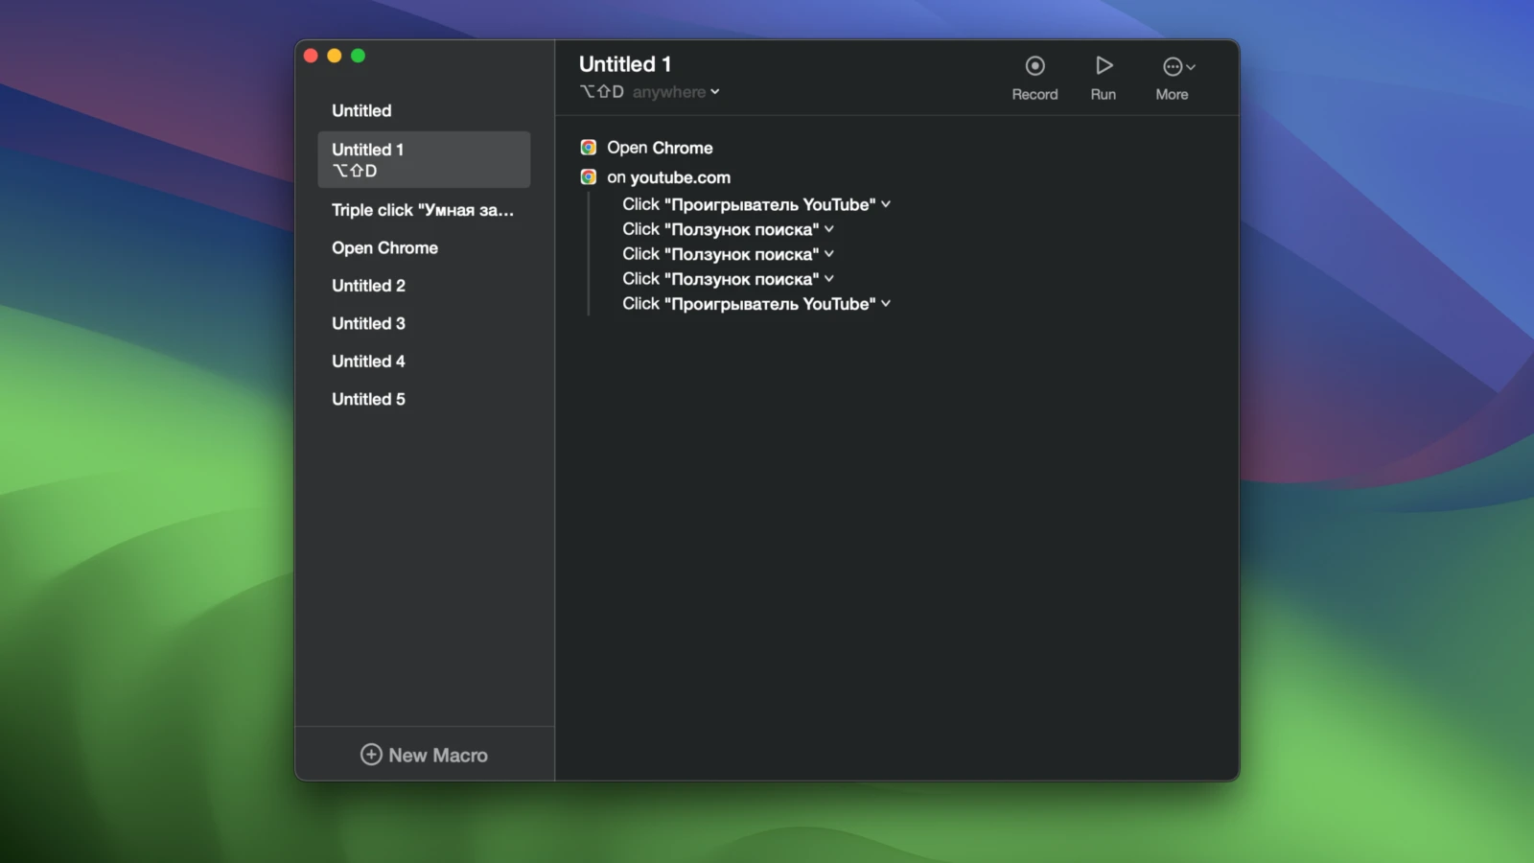Click the plus icon for New Macro
The width and height of the screenshot is (1534, 863).
point(371,755)
